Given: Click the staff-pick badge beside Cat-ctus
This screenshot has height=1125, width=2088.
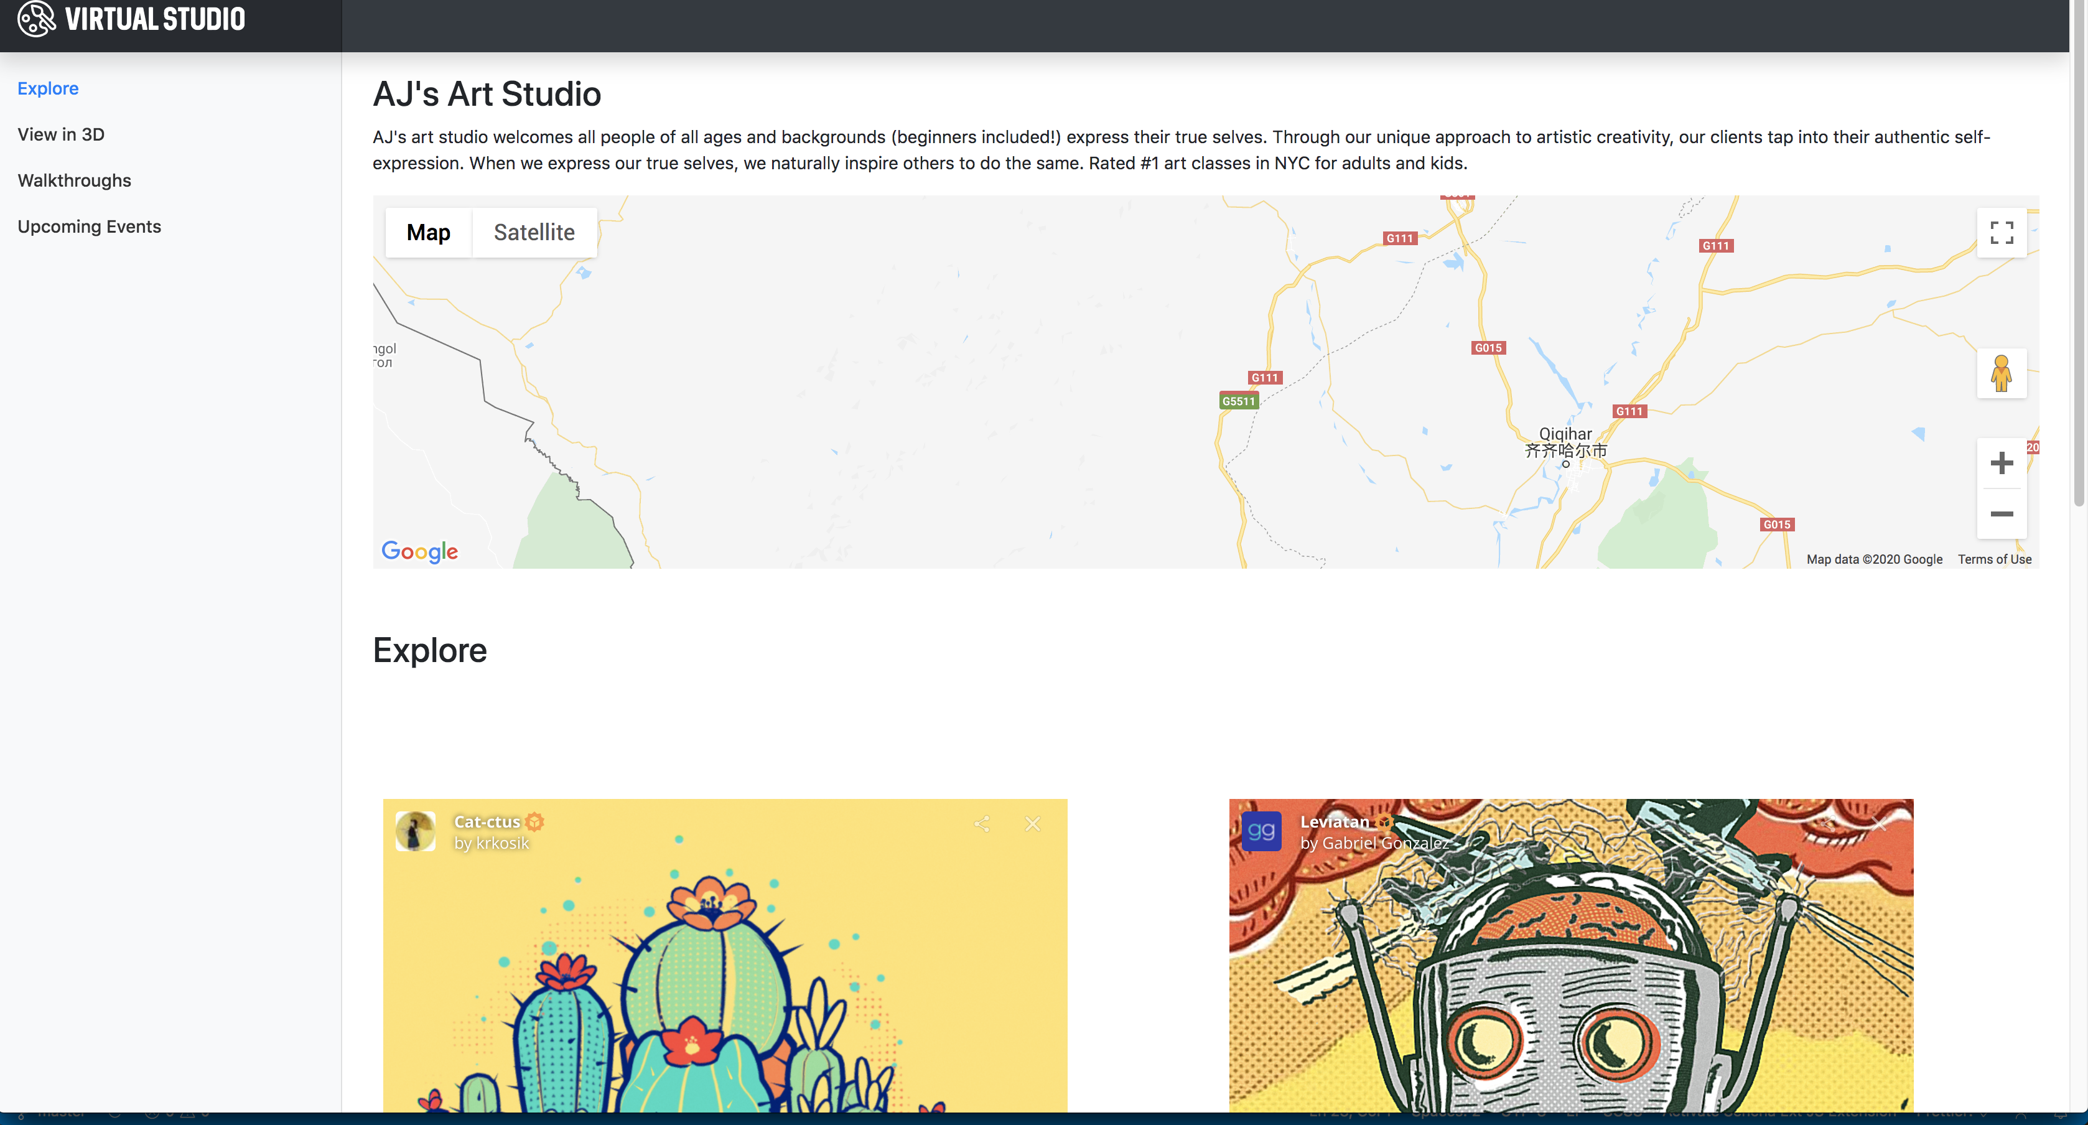Looking at the screenshot, I should (x=534, y=822).
